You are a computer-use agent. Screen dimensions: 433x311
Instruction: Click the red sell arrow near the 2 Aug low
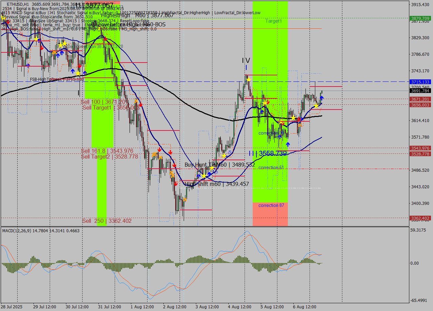[x=176, y=184]
